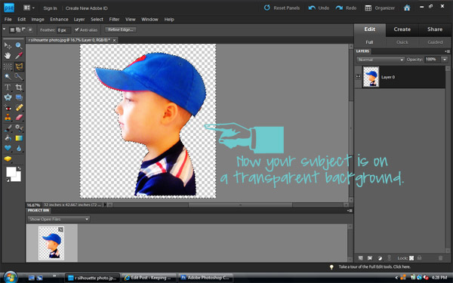
Task: Select the Spot Healing bandage tool
Action: tap(19, 108)
